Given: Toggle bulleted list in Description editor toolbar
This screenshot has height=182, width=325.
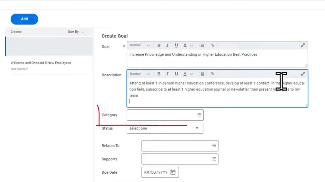Looking at the screenshot, I should click(202, 74).
